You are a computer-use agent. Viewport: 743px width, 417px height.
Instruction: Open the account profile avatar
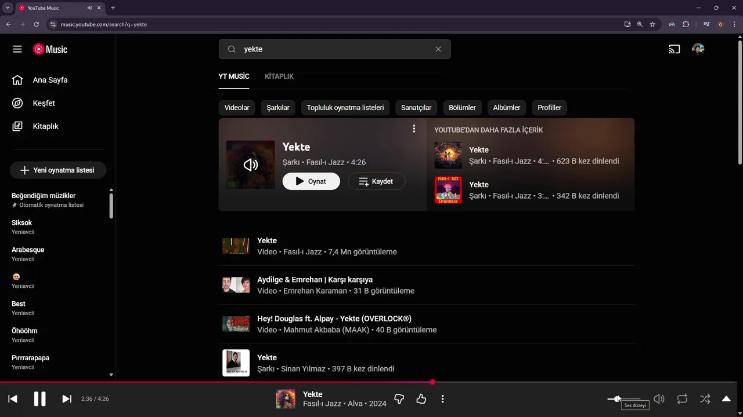pos(698,49)
